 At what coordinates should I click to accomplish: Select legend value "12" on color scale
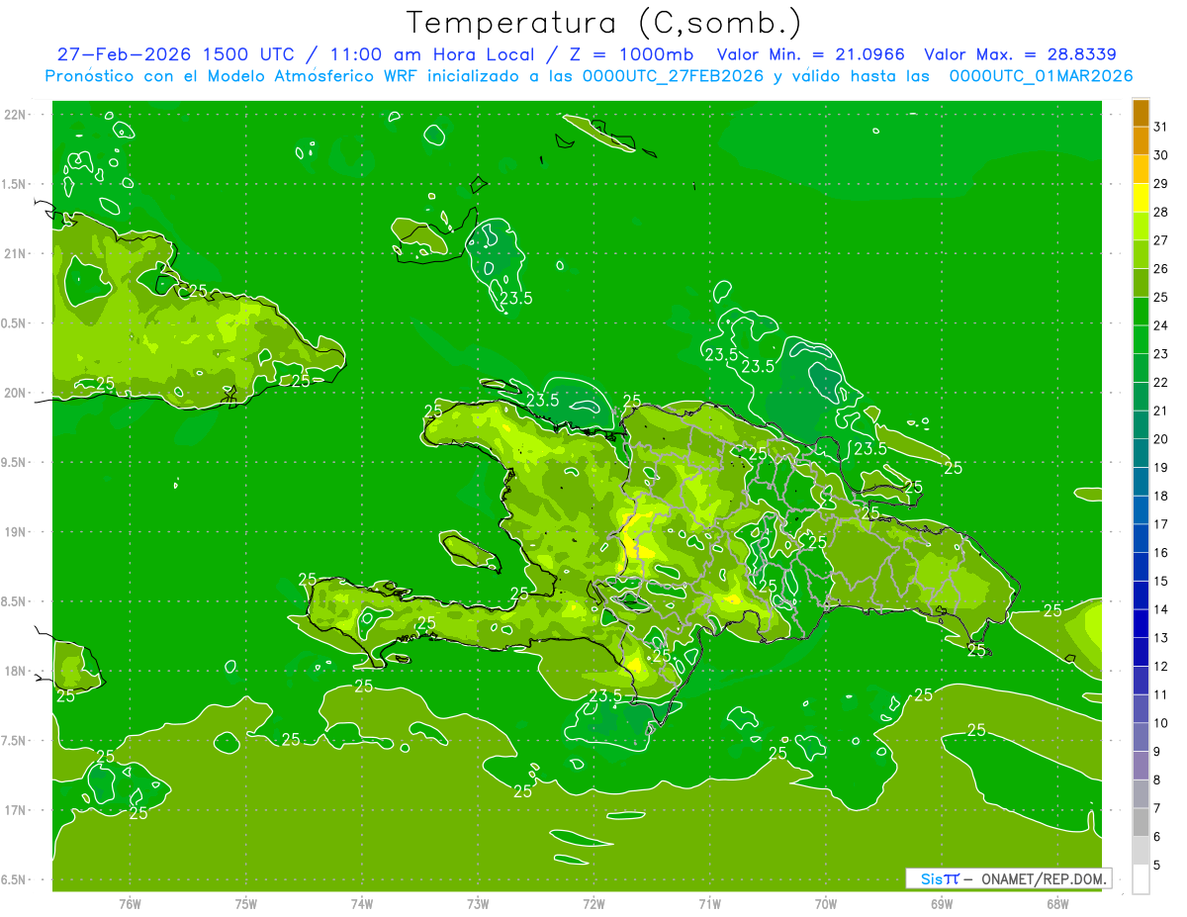pyautogui.click(x=1161, y=666)
